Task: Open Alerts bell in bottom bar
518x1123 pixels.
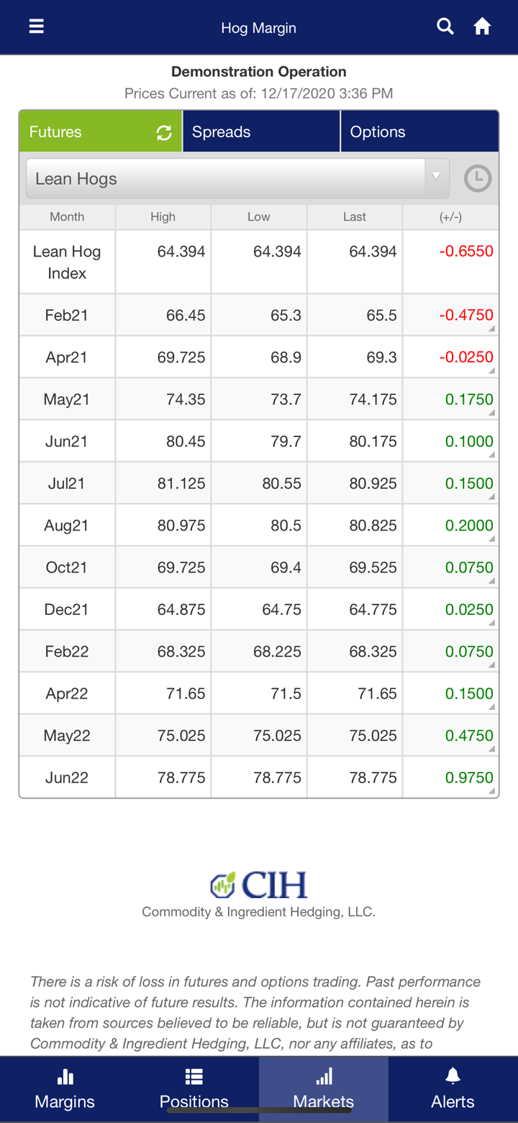Action: click(453, 1088)
